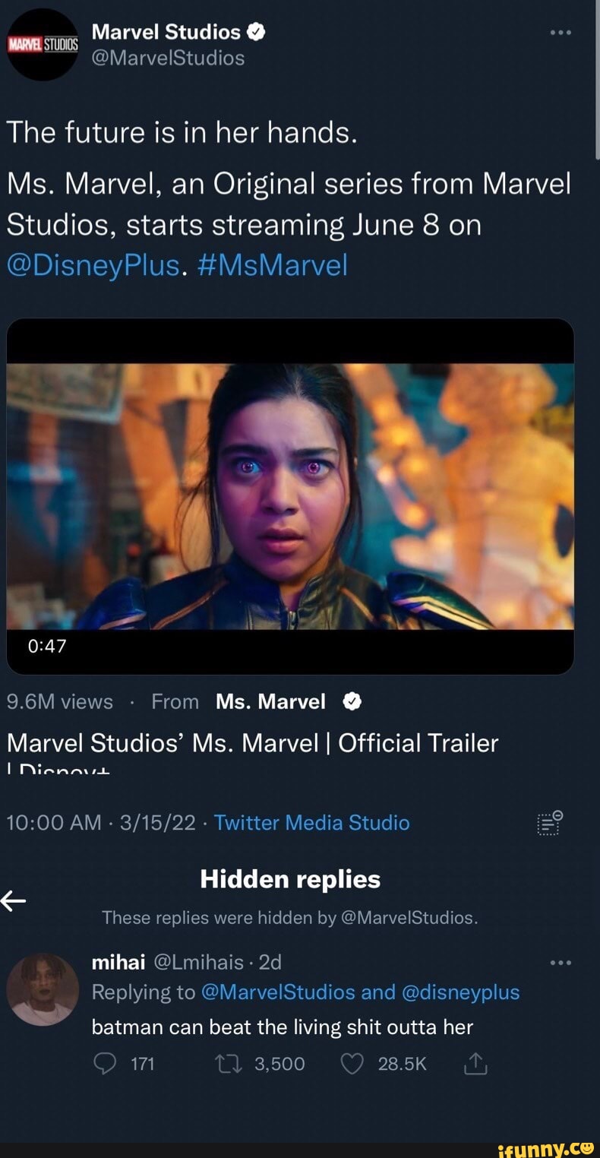This screenshot has height=1158, width=600.
Task: Click the verified badge next to Marvel Studios
Action: pos(257,31)
